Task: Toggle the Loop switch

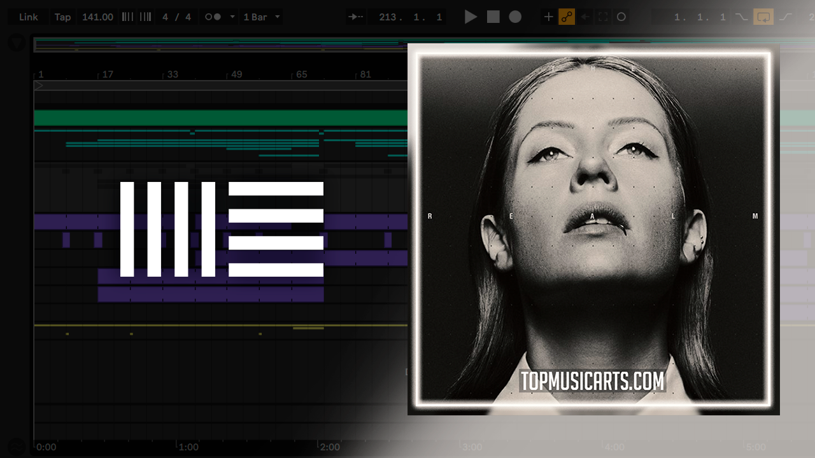Action: tap(763, 17)
